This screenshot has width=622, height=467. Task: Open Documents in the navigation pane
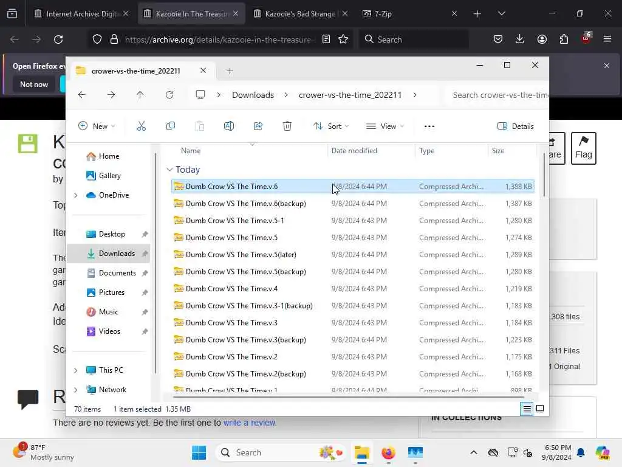tap(112, 273)
